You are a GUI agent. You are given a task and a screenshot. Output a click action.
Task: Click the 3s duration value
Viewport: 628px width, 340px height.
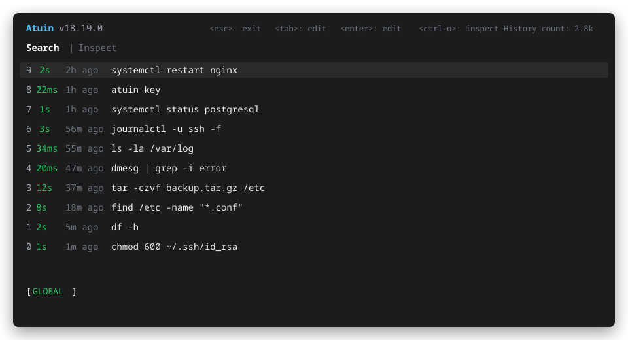coord(44,129)
